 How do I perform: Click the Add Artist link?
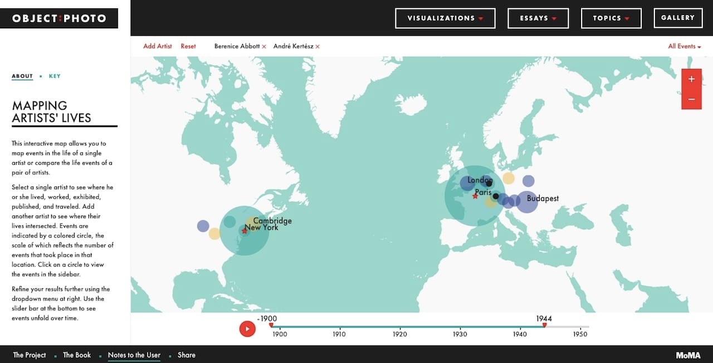[x=158, y=46]
